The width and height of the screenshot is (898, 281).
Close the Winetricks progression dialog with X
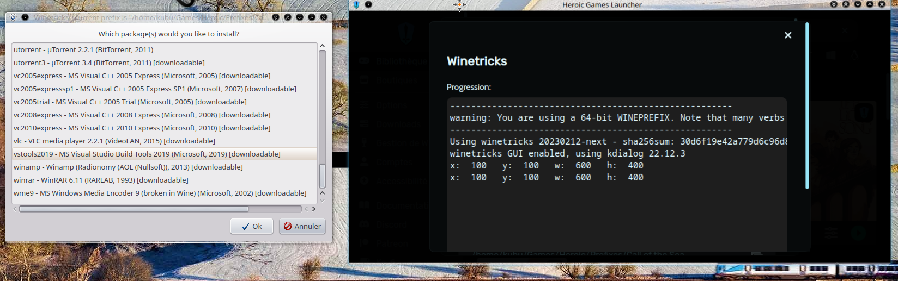pos(788,35)
